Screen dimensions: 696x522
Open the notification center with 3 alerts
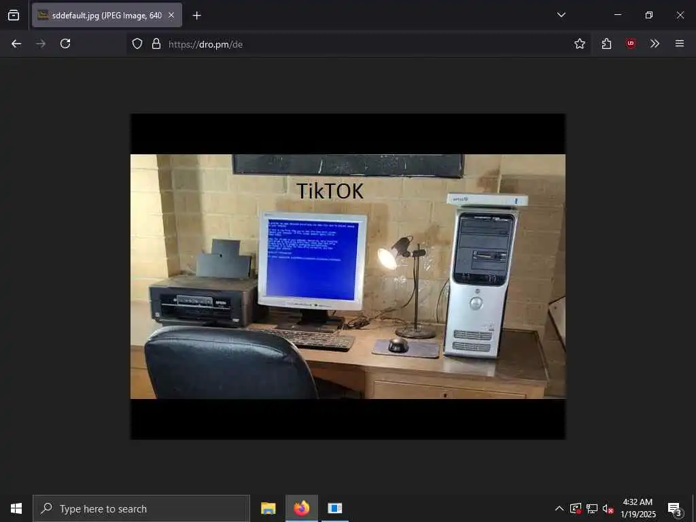tap(675, 509)
